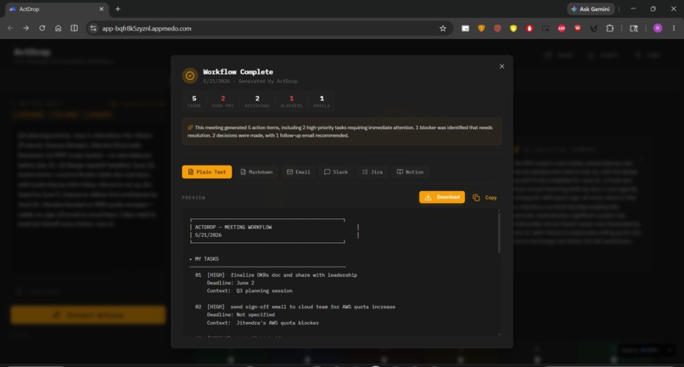Click the 'Workflow Complete' title
684x367 pixels.
(x=238, y=71)
